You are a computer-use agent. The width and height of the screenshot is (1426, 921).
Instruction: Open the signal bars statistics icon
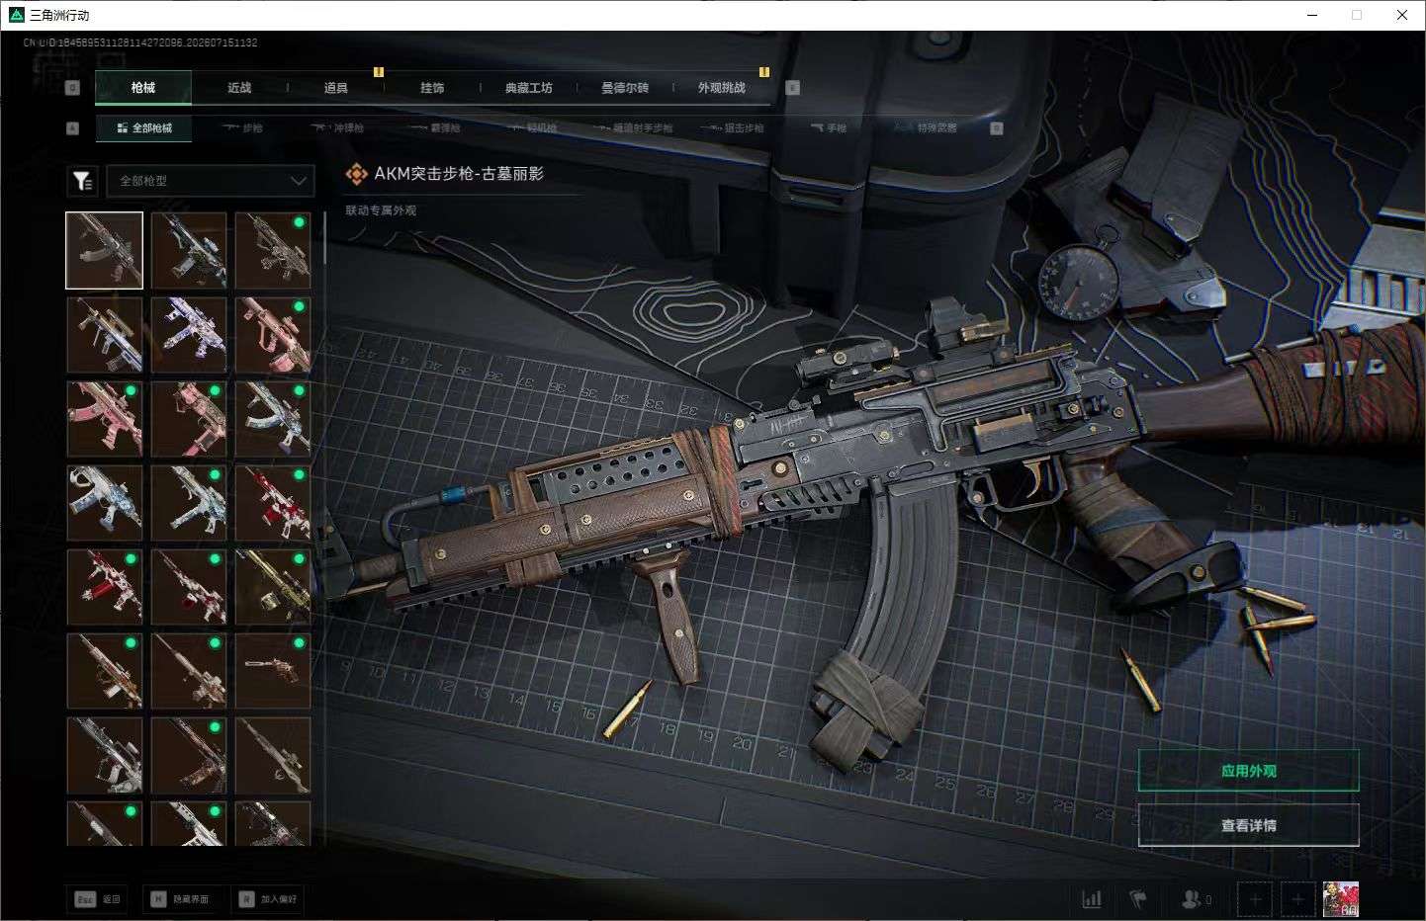coord(1092,899)
